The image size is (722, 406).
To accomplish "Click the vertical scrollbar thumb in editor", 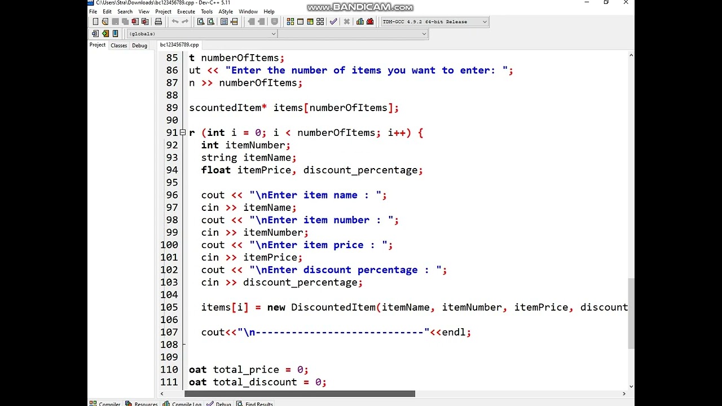I will click(631, 314).
